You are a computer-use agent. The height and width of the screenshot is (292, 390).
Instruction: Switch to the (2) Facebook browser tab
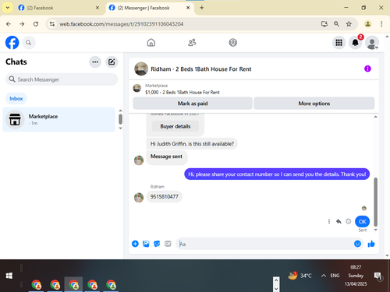tap(58, 8)
